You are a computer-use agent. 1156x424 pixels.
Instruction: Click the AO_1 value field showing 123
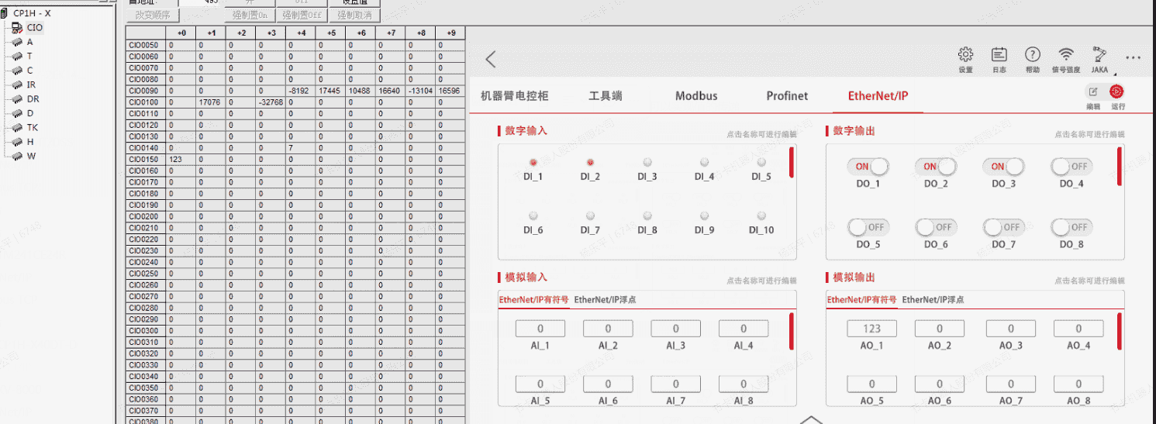(871, 329)
